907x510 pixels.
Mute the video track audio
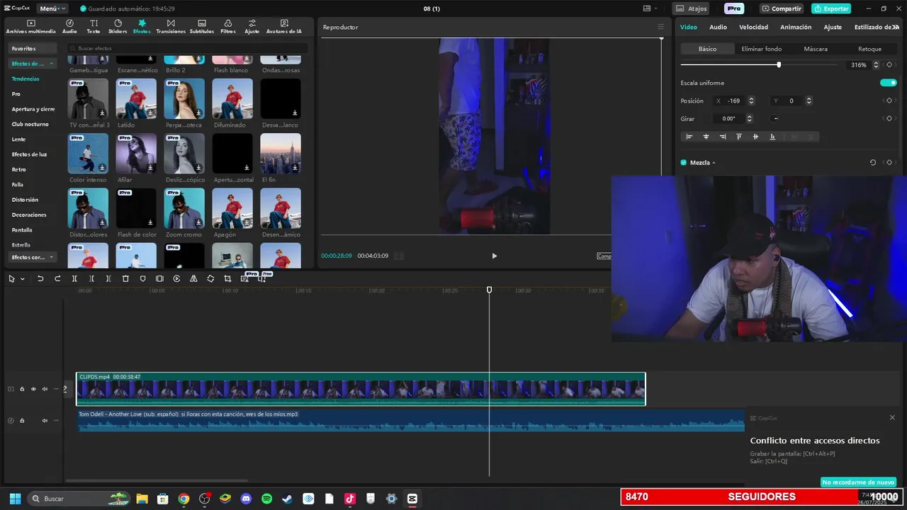[x=45, y=389]
